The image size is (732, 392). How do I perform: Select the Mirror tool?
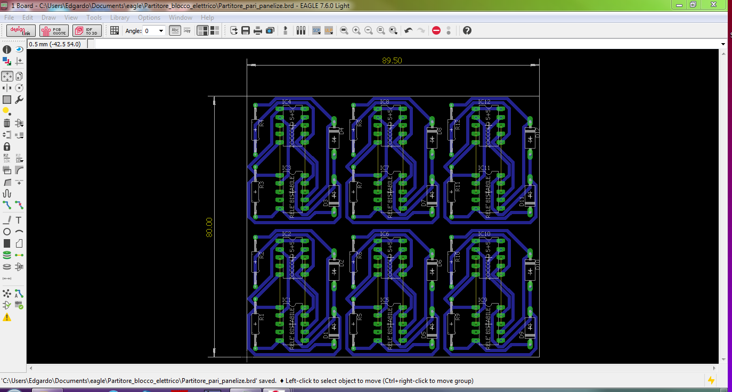[7, 88]
